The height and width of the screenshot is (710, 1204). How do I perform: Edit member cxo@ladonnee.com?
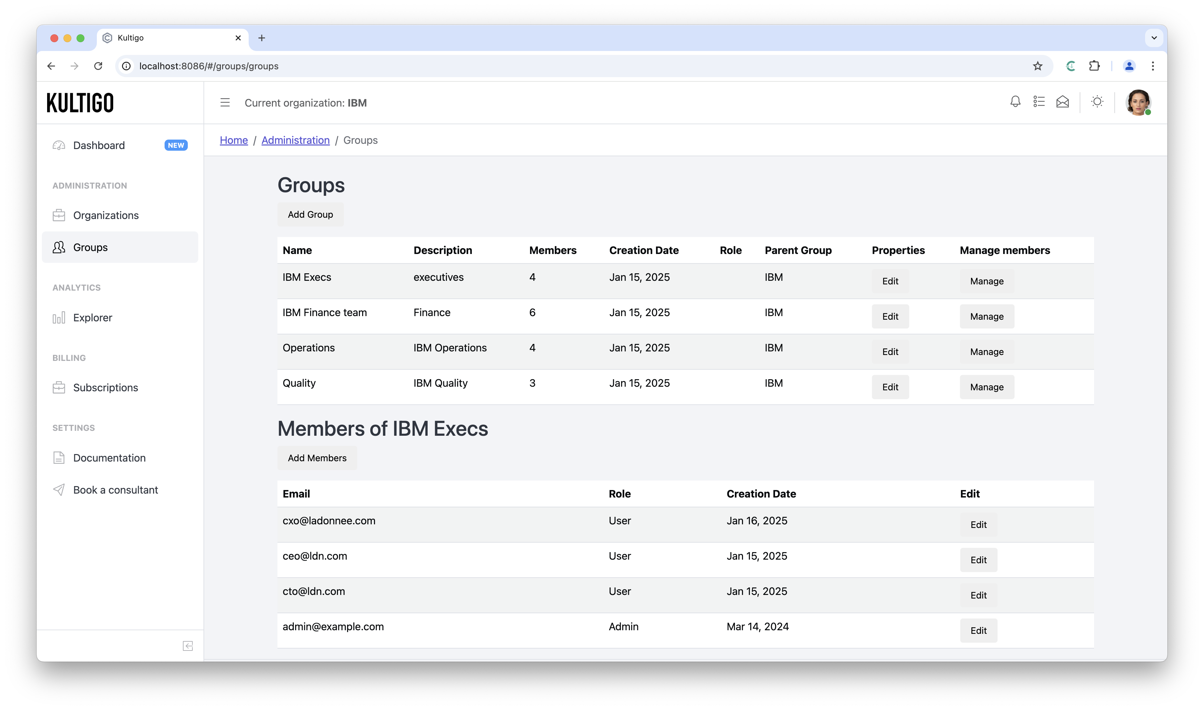click(x=979, y=524)
